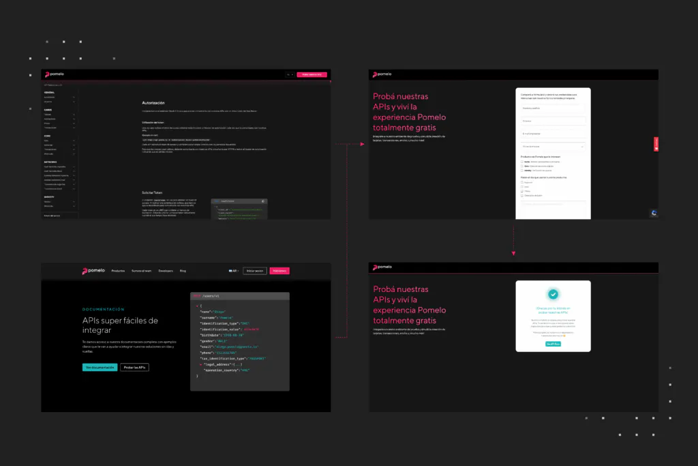Open the Productos menu in the landing navbar

coord(118,271)
